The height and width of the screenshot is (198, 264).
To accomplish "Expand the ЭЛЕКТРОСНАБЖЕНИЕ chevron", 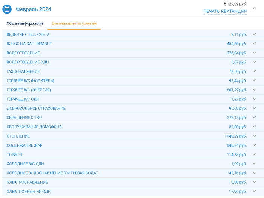I will point(254,182).
